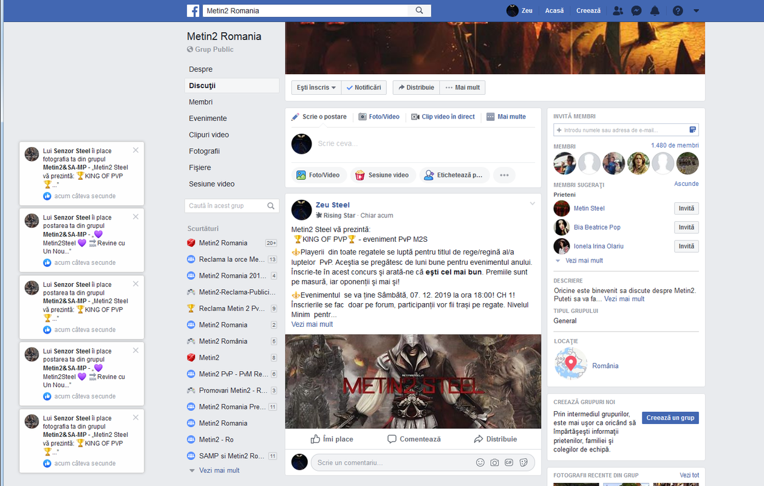Image resolution: width=764 pixels, height=486 pixels.
Task: Open the Fotografii section
Action: (204, 151)
